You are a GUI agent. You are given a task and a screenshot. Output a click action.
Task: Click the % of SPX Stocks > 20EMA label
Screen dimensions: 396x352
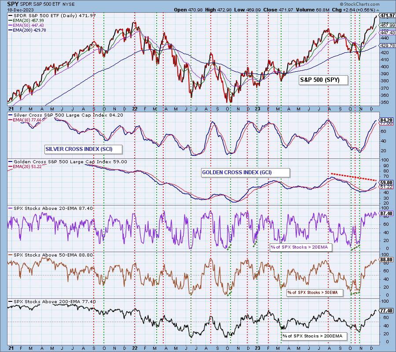301,247
